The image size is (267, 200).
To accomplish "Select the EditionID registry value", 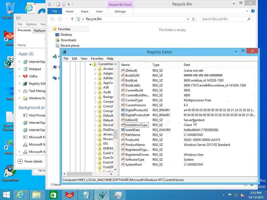I will 131,120.
